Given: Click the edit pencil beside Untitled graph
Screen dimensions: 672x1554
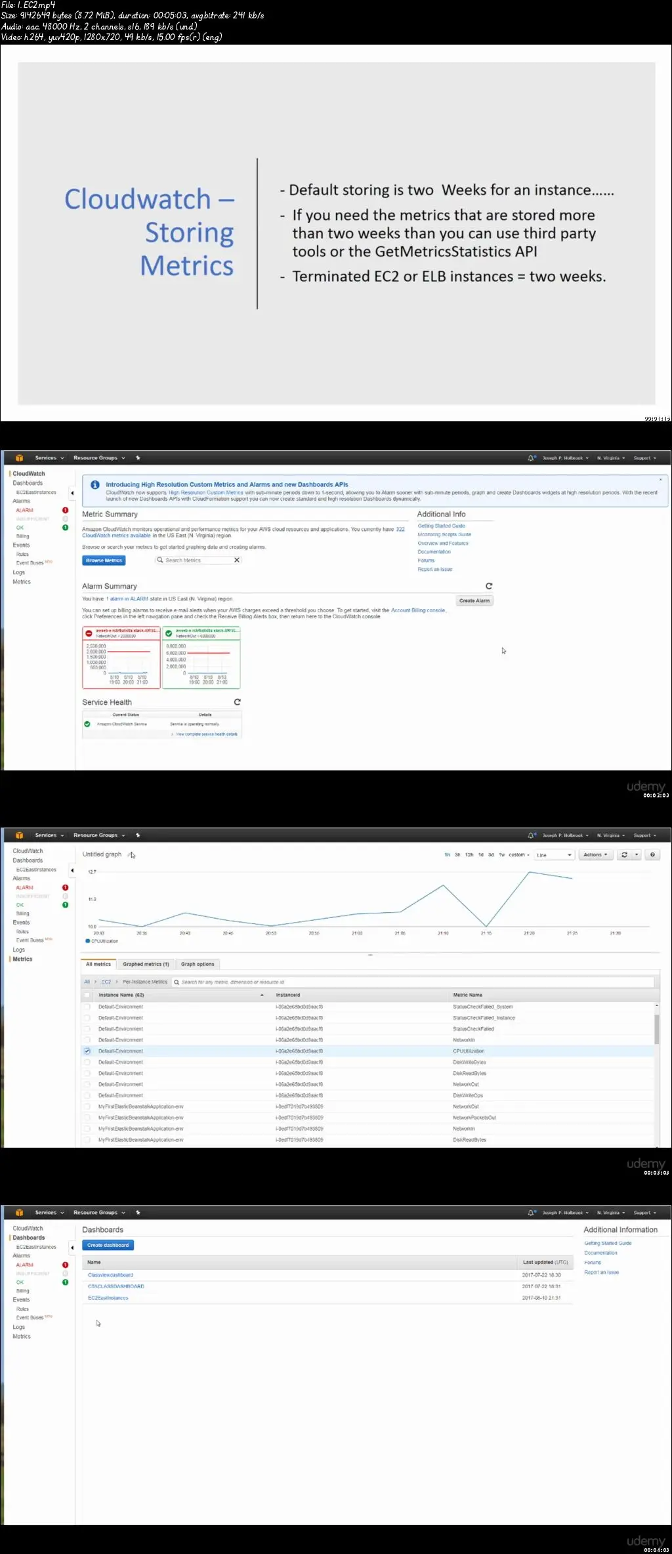Looking at the screenshot, I should [130, 854].
